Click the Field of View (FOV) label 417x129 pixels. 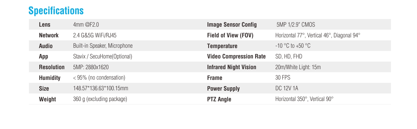[x=230, y=35]
